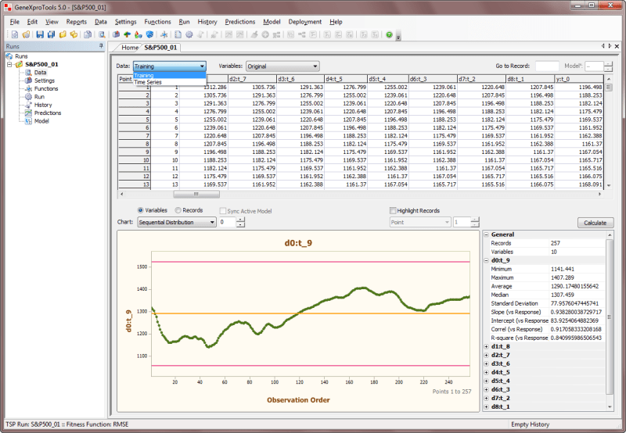The image size is (626, 433).
Task: Choose Training in Data dropdown list
Action: point(169,75)
